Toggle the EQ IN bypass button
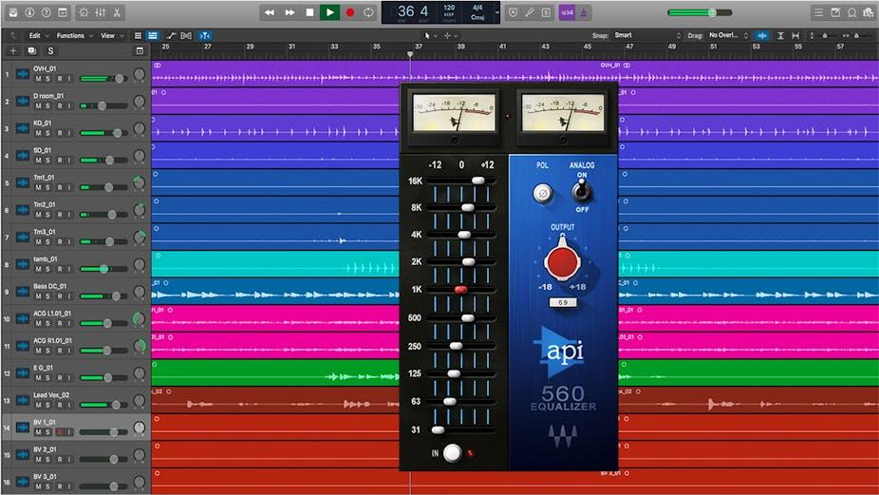Screen dimensions: 879x495 pyautogui.click(x=453, y=453)
